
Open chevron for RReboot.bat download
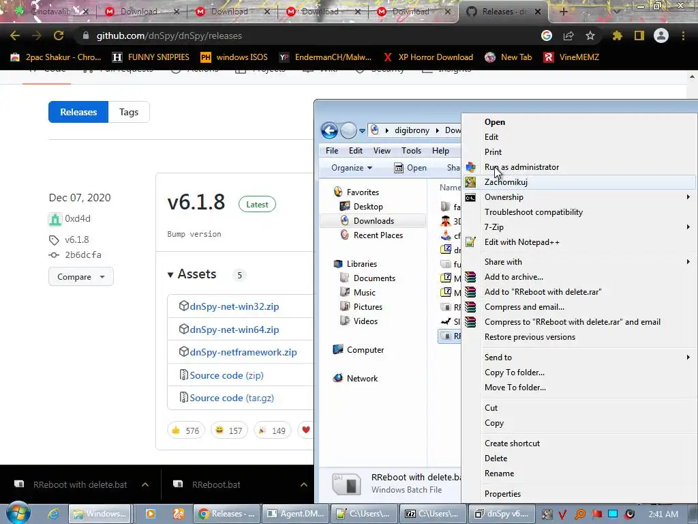(304, 484)
